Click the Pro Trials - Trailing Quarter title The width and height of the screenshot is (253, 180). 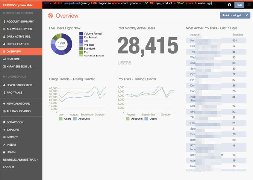[x=137, y=79]
